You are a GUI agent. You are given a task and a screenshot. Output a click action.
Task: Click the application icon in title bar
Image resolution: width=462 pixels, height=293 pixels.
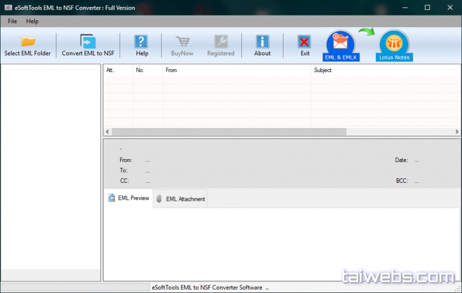(x=7, y=7)
